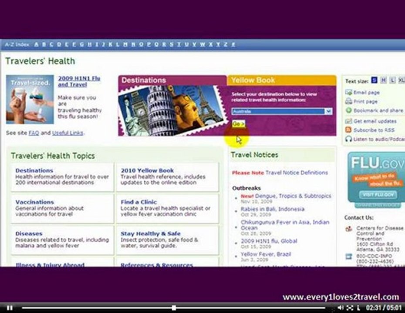Click the L icon in video player bar
The width and height of the screenshot is (405, 313).
point(358,308)
